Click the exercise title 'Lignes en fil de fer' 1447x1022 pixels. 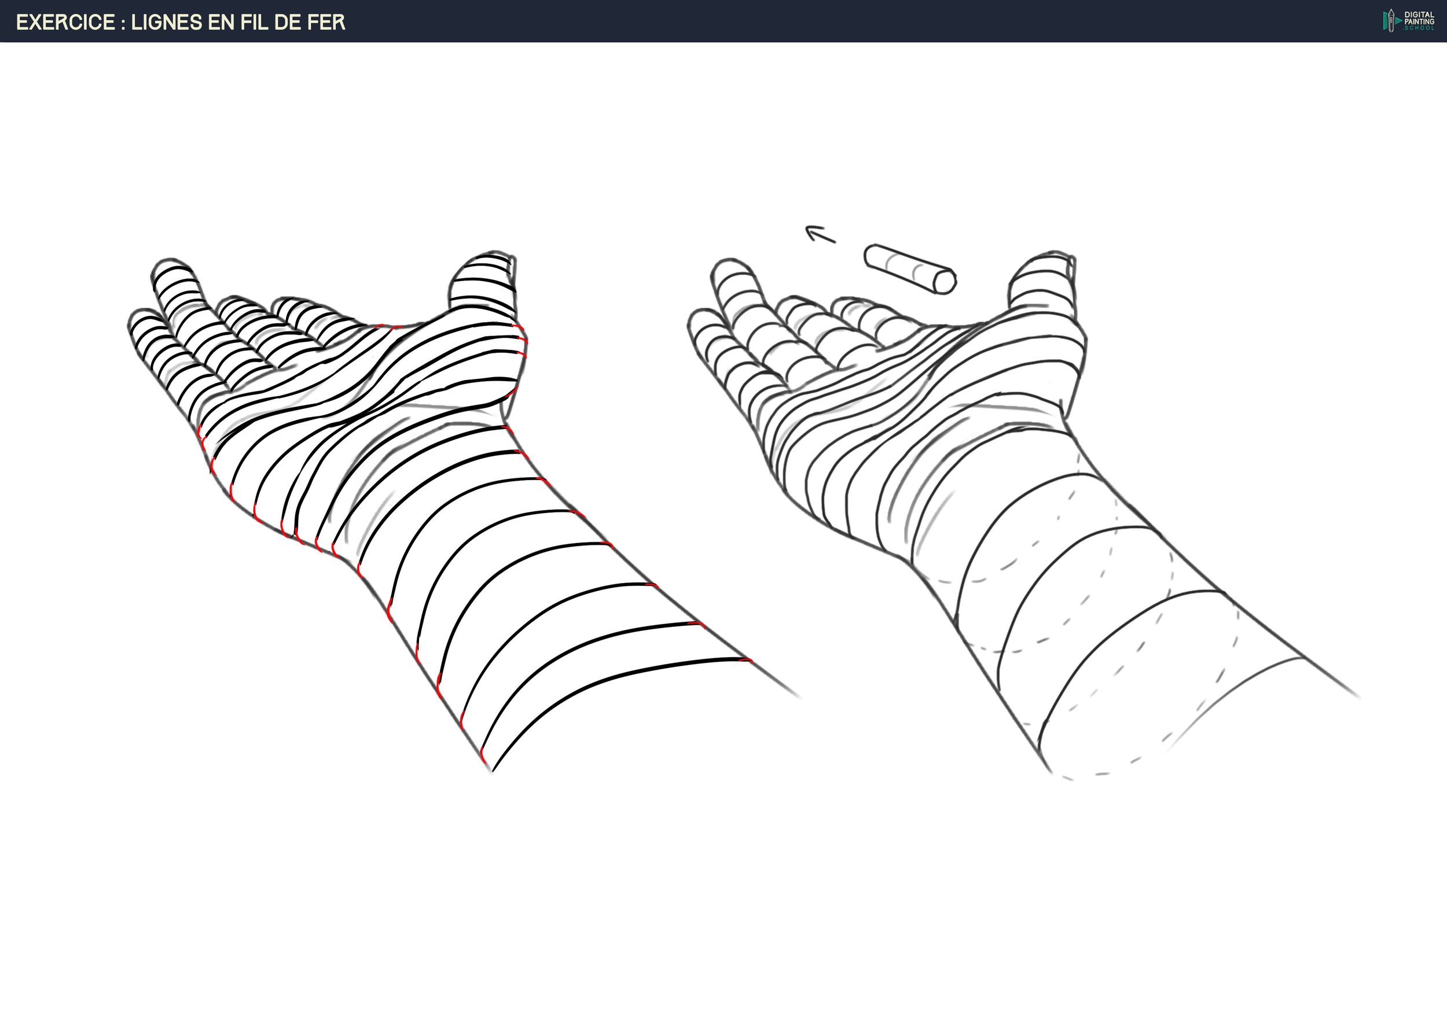coord(180,22)
